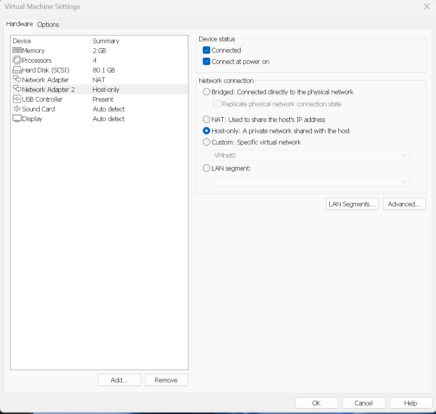Open the VMnet0 custom network dropdown
The width and height of the screenshot is (436, 414).
[x=404, y=155]
